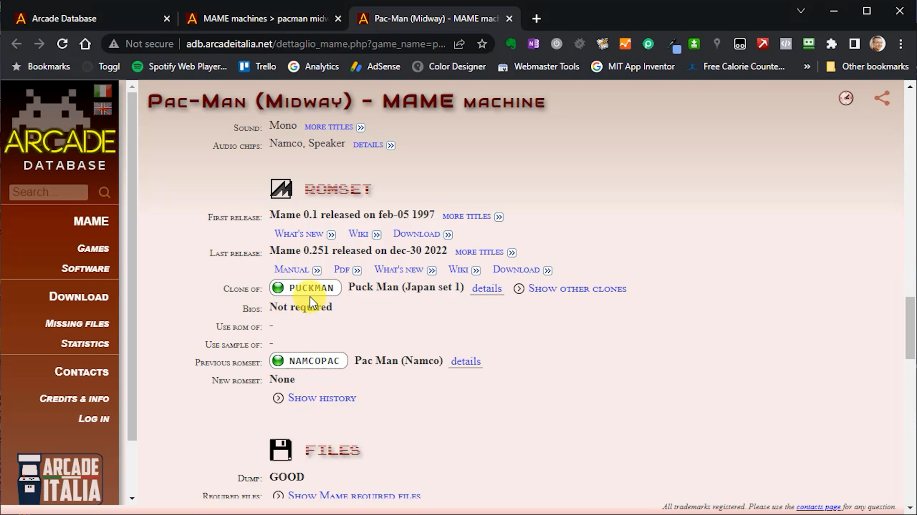Screen dimensions: 917x515
Task: Click the share icon at top right
Action: coord(882,98)
